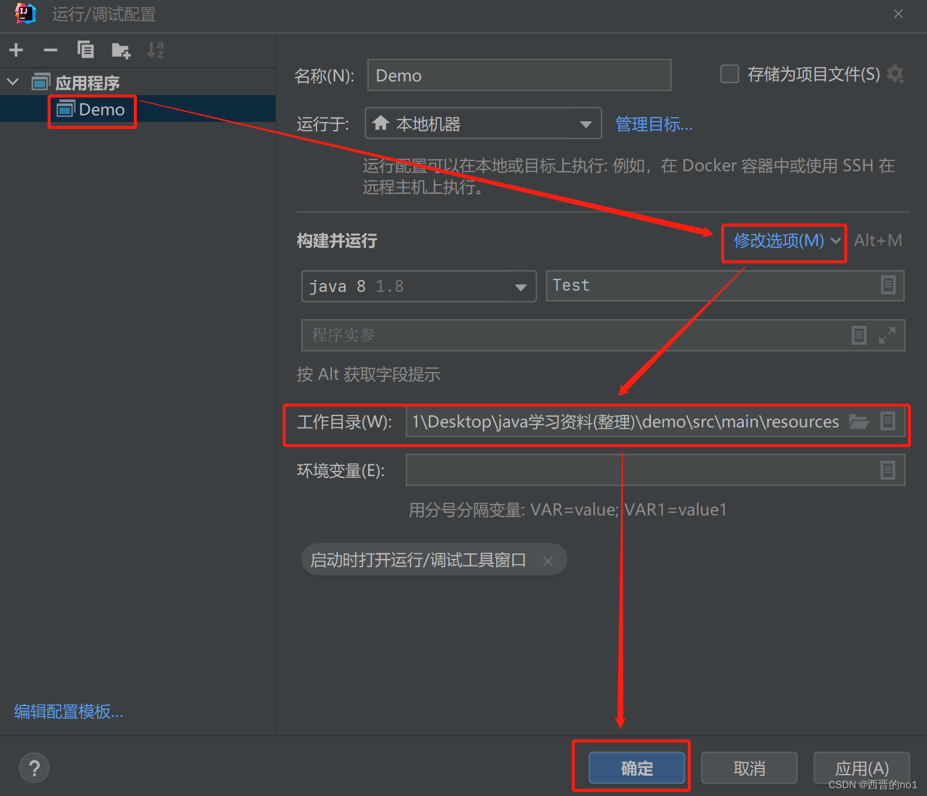Enable store as project file checkbox

pos(729,74)
